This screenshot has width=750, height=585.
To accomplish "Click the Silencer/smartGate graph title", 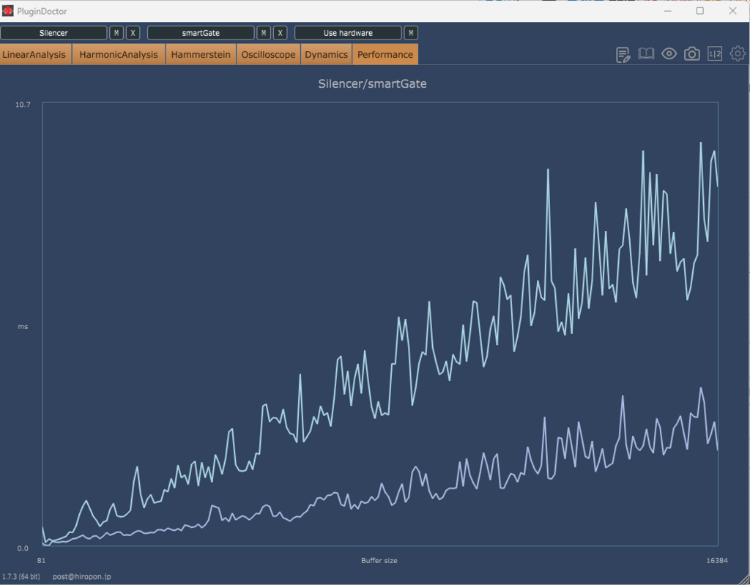I will pyautogui.click(x=372, y=84).
